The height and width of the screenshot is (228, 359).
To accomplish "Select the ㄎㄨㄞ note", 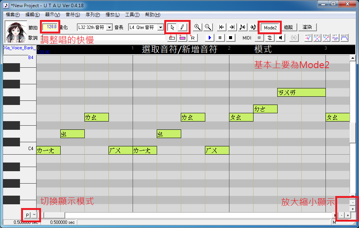I will (x=301, y=93).
